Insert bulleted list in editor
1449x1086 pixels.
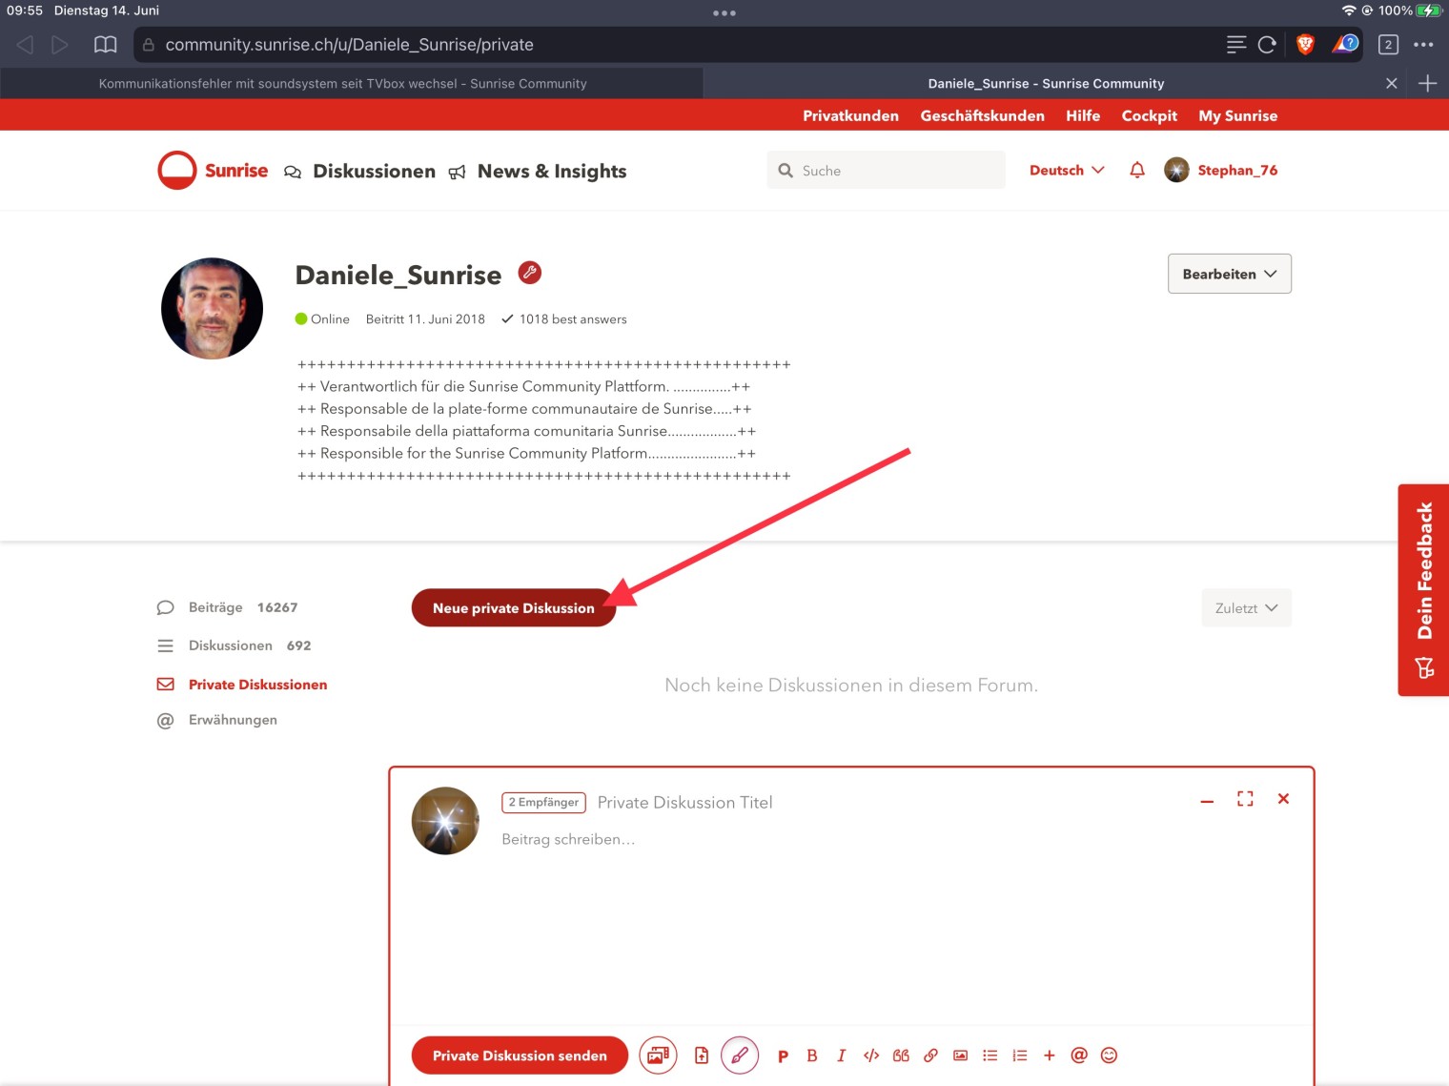tap(990, 1055)
